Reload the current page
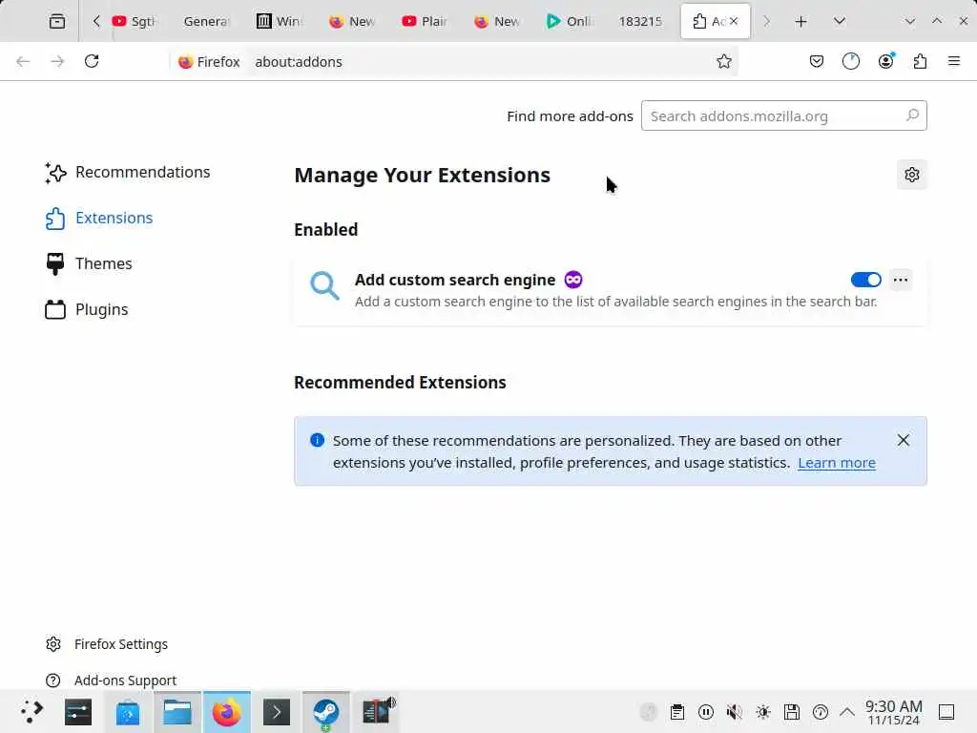Viewport: 977px width, 733px height. point(92,61)
